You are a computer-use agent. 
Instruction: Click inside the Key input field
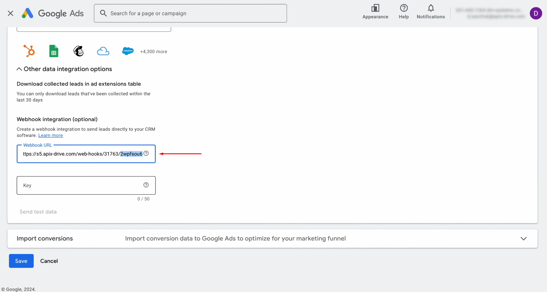[72, 185]
